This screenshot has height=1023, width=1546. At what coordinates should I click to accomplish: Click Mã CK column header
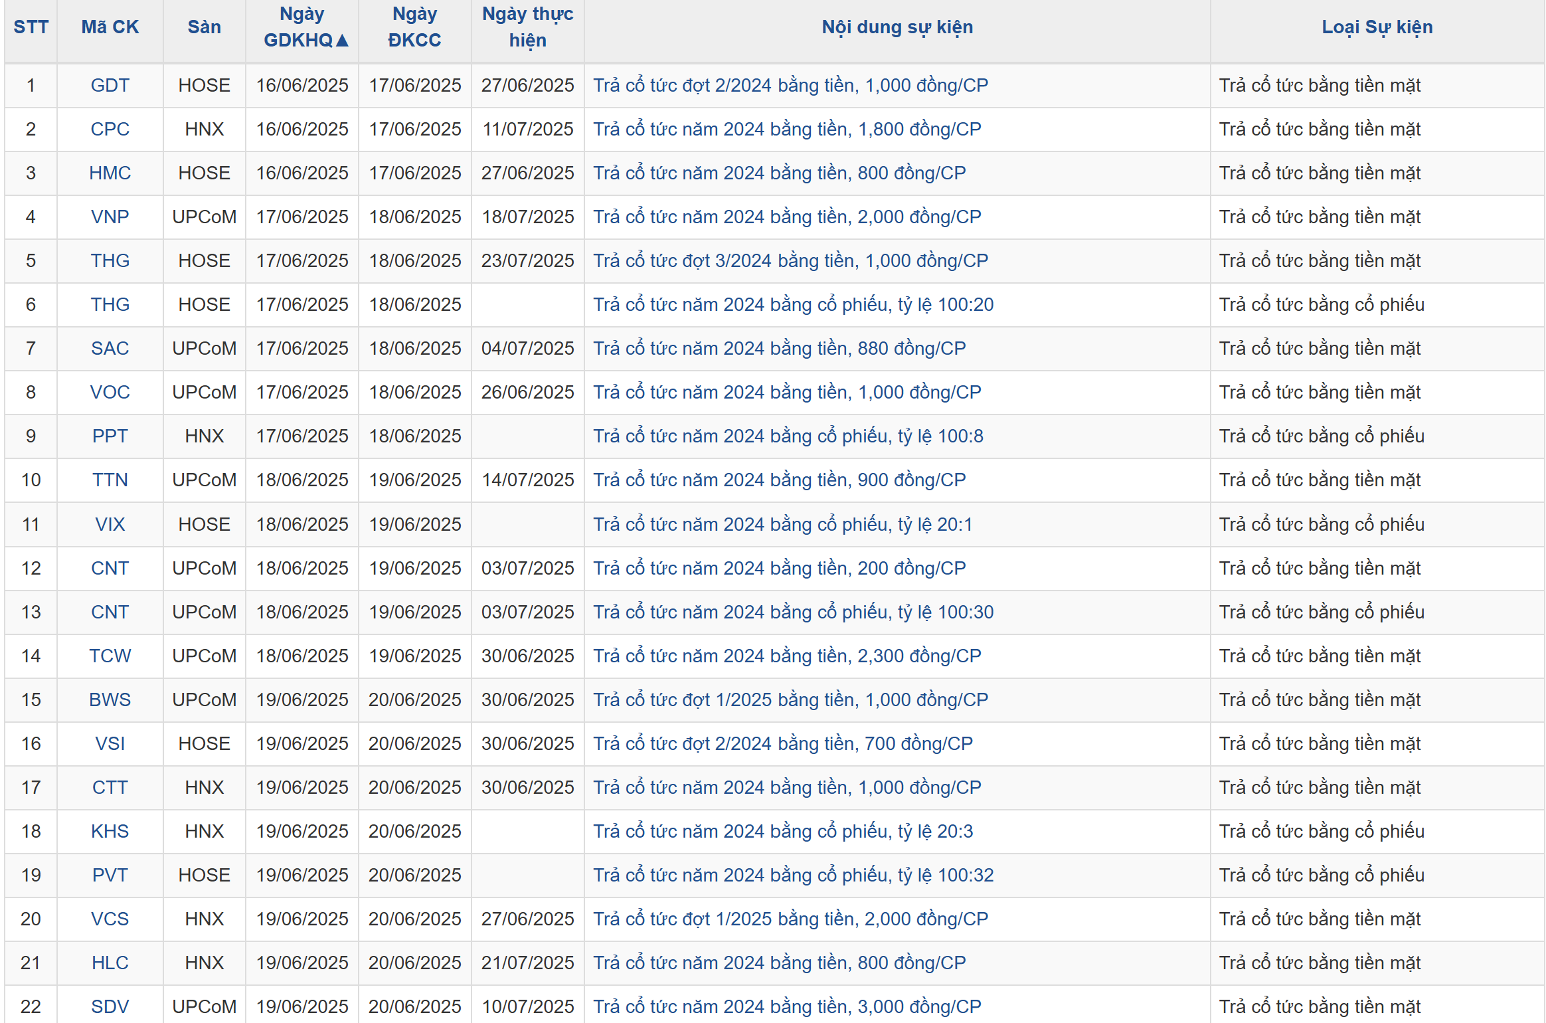110,27
